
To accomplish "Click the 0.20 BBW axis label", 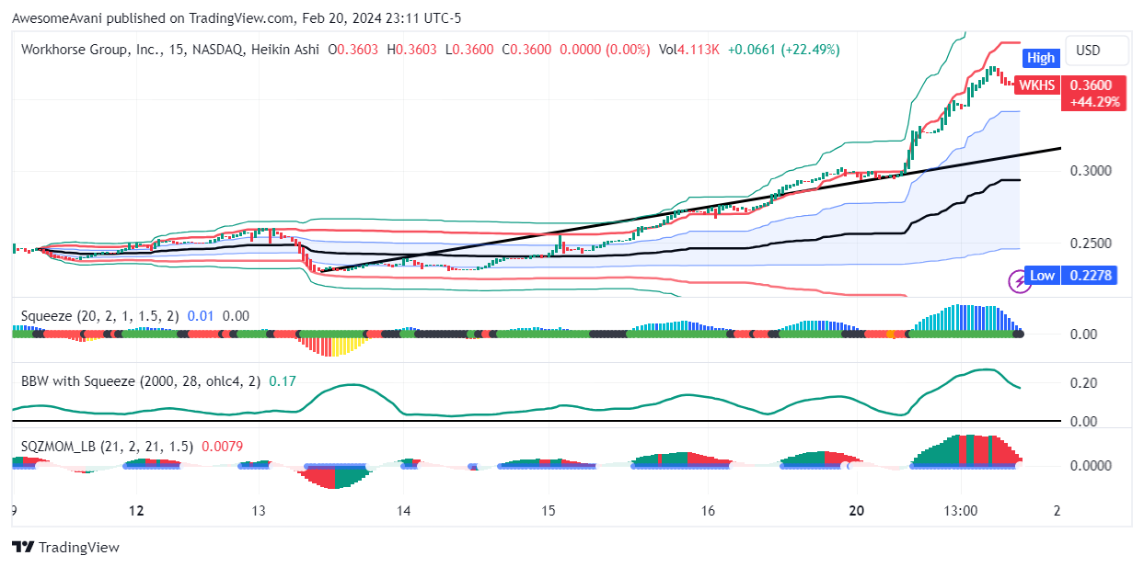I will (1081, 383).
